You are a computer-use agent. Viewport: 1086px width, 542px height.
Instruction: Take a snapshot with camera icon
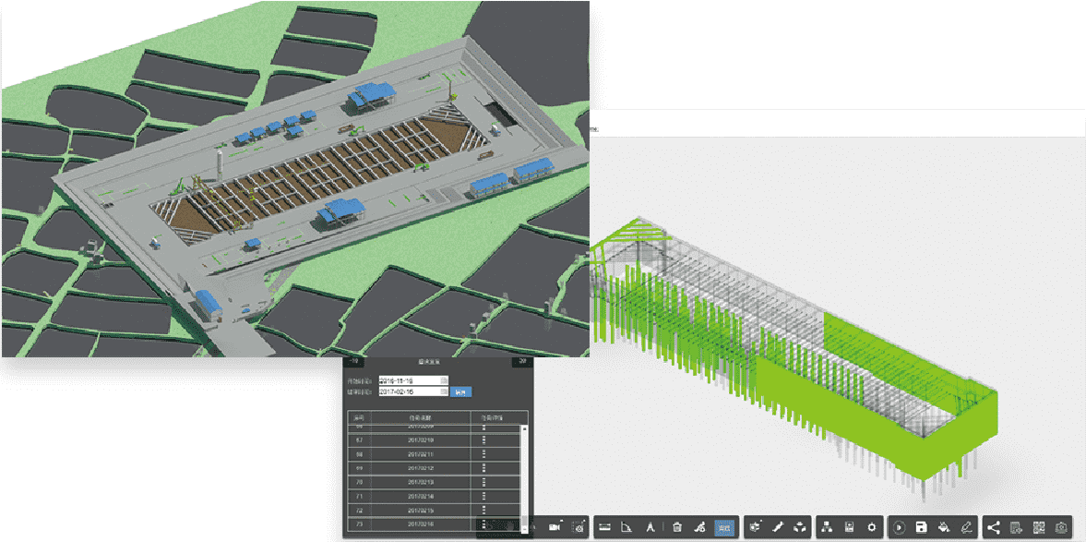[x=1061, y=527]
